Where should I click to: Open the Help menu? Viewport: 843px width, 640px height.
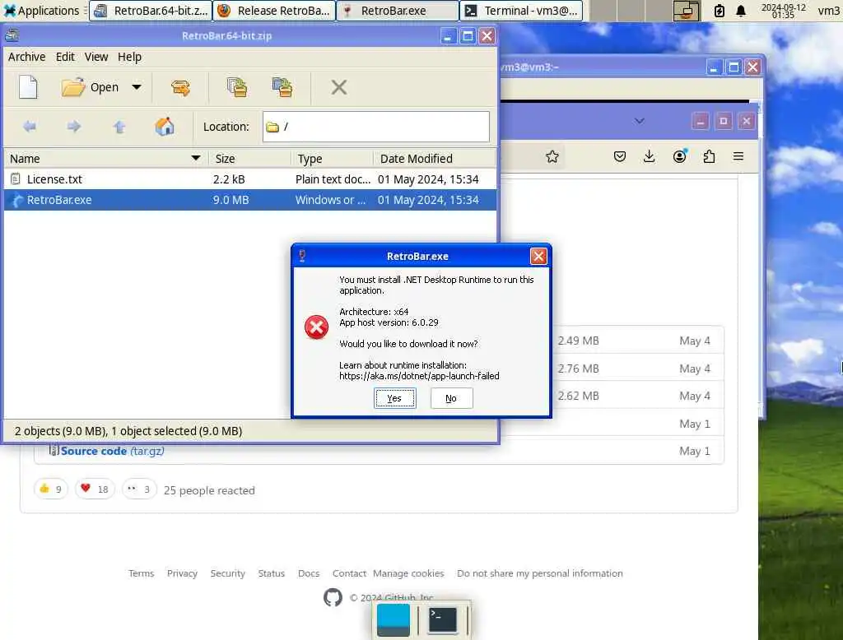(x=129, y=57)
